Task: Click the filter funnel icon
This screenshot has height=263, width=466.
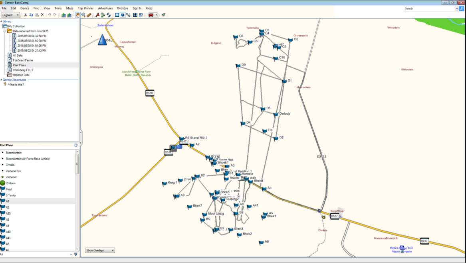Action: pyautogui.click(x=76, y=254)
